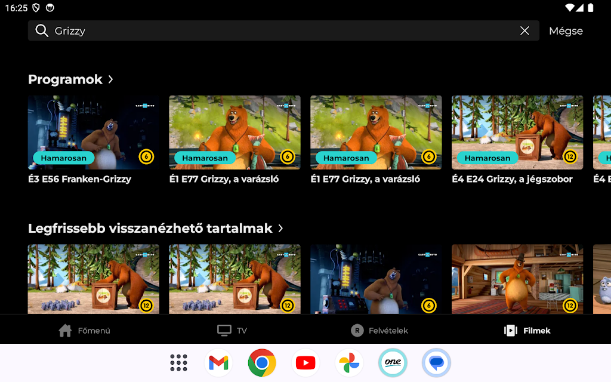Open the Felvételek tab
Viewport: 611px width, 382px height.
click(379, 331)
